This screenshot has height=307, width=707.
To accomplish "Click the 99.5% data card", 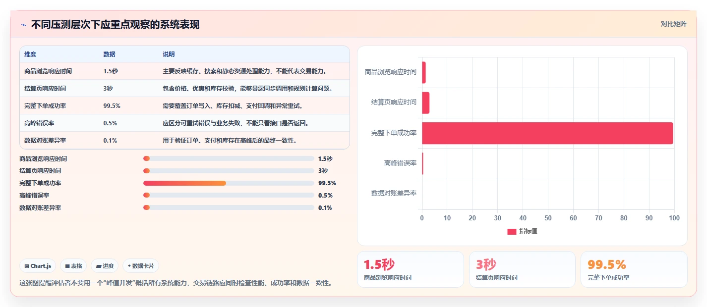I will click(634, 269).
